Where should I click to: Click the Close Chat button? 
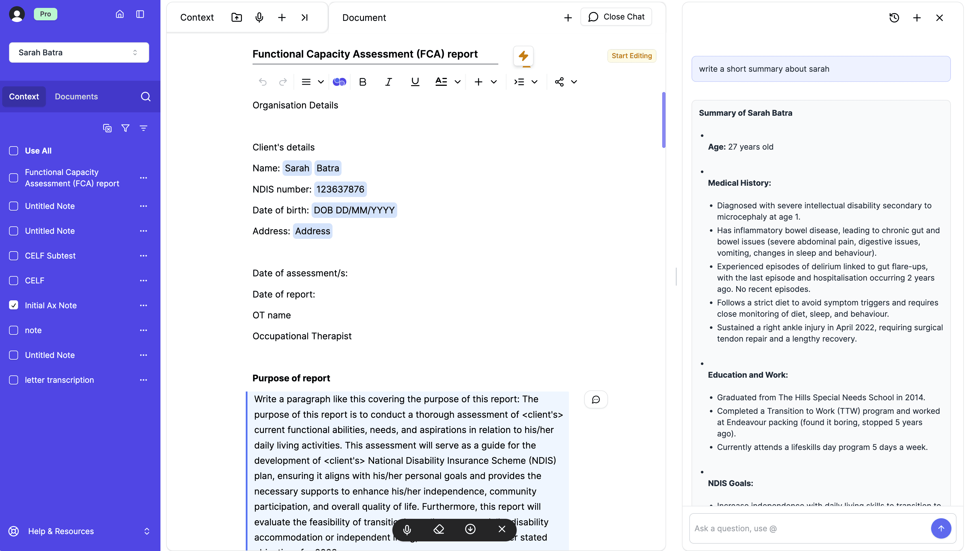tap(616, 17)
